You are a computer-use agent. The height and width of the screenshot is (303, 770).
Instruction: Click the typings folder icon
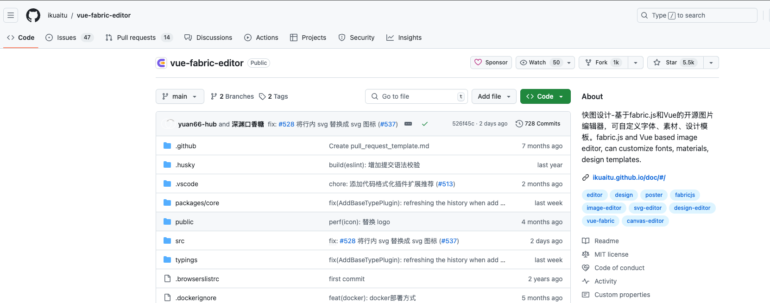pos(167,260)
